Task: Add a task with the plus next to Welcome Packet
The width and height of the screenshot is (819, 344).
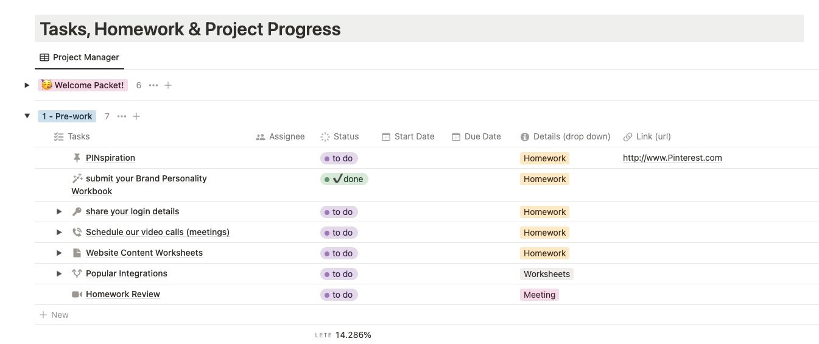Action: click(x=168, y=85)
